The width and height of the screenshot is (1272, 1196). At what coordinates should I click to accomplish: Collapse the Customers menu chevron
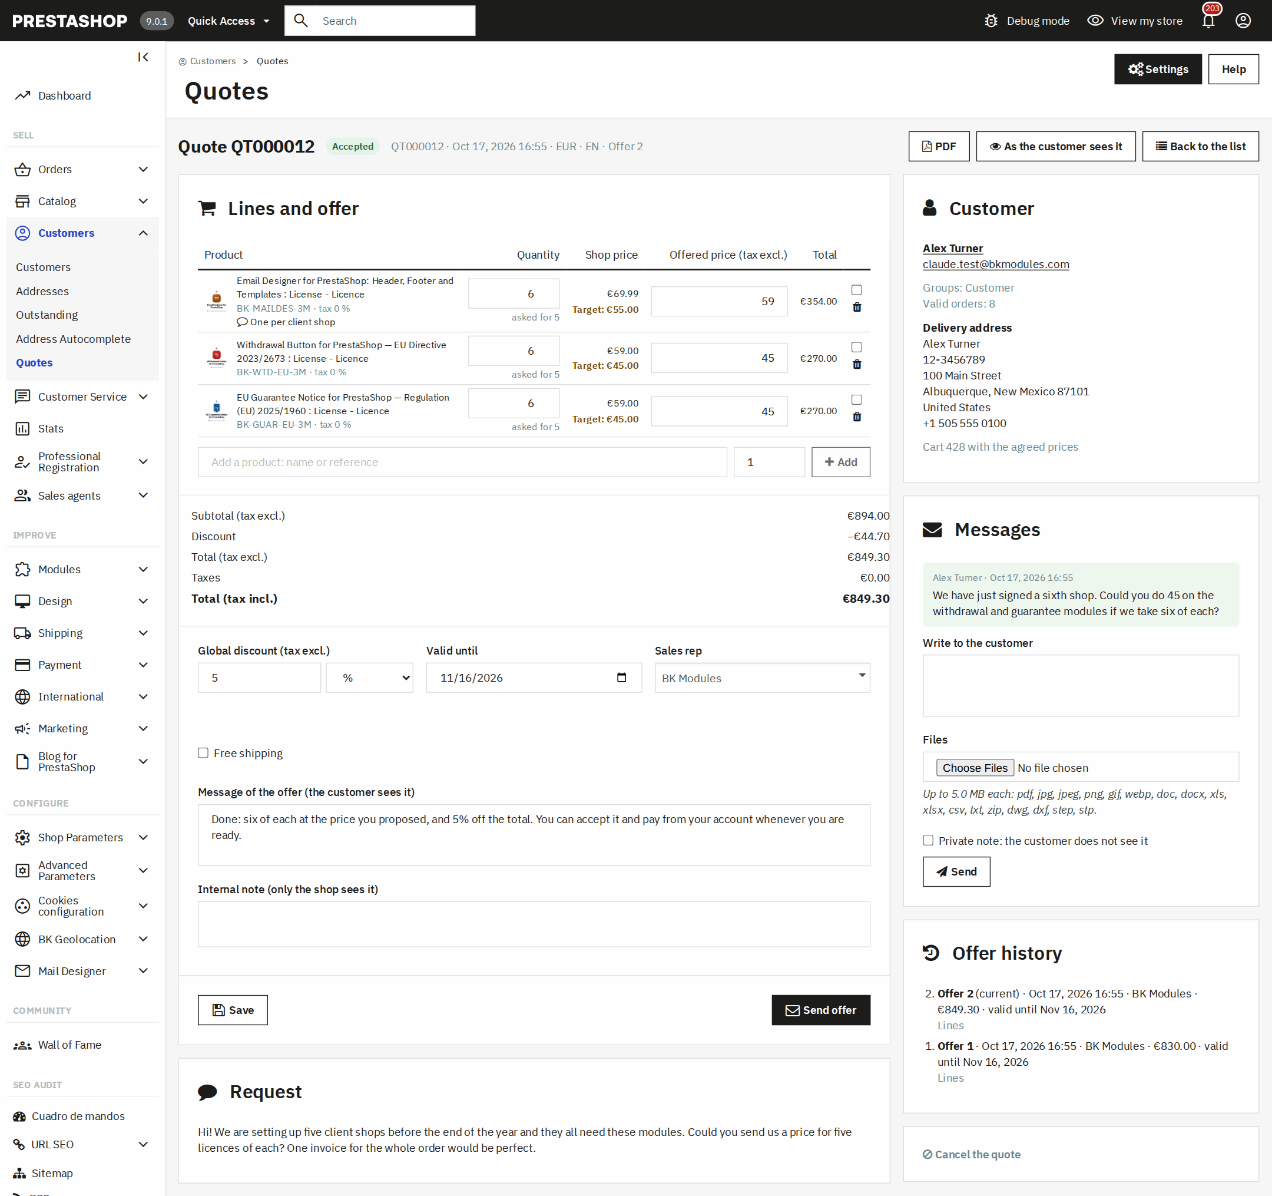[x=143, y=233]
